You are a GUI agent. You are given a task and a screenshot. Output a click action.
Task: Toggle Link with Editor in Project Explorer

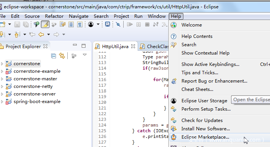pyautogui.click(x=62, y=56)
